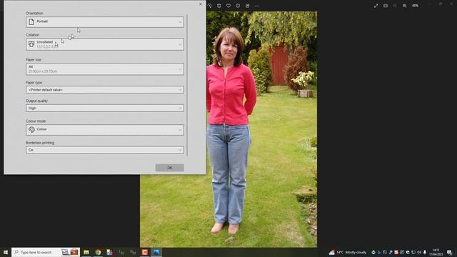Enter full screen via the expand arrows icon
Image resolution: width=457 pixels, height=257 pixels.
[x=376, y=6]
